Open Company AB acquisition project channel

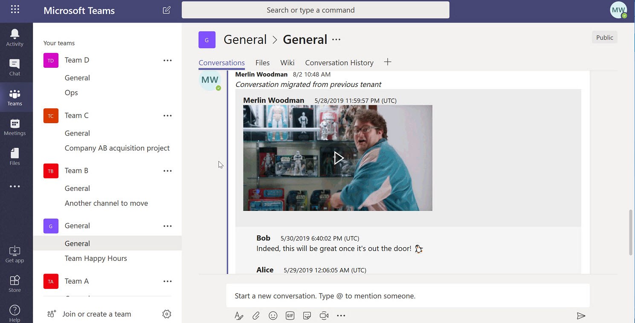pyautogui.click(x=117, y=148)
